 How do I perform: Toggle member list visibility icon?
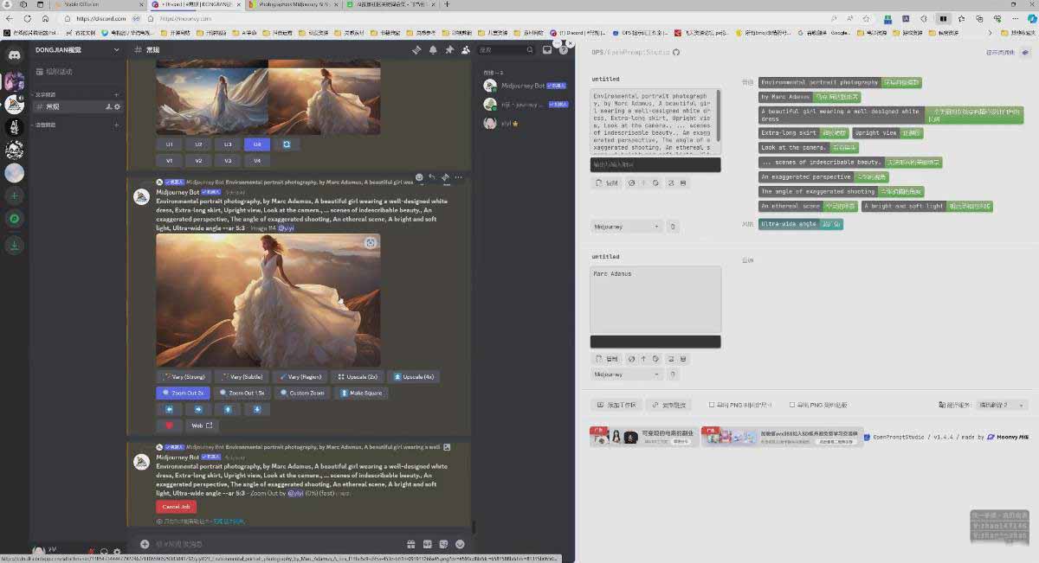click(x=466, y=50)
